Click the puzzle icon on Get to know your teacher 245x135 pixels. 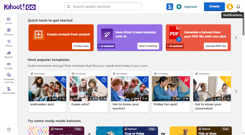[145, 80]
